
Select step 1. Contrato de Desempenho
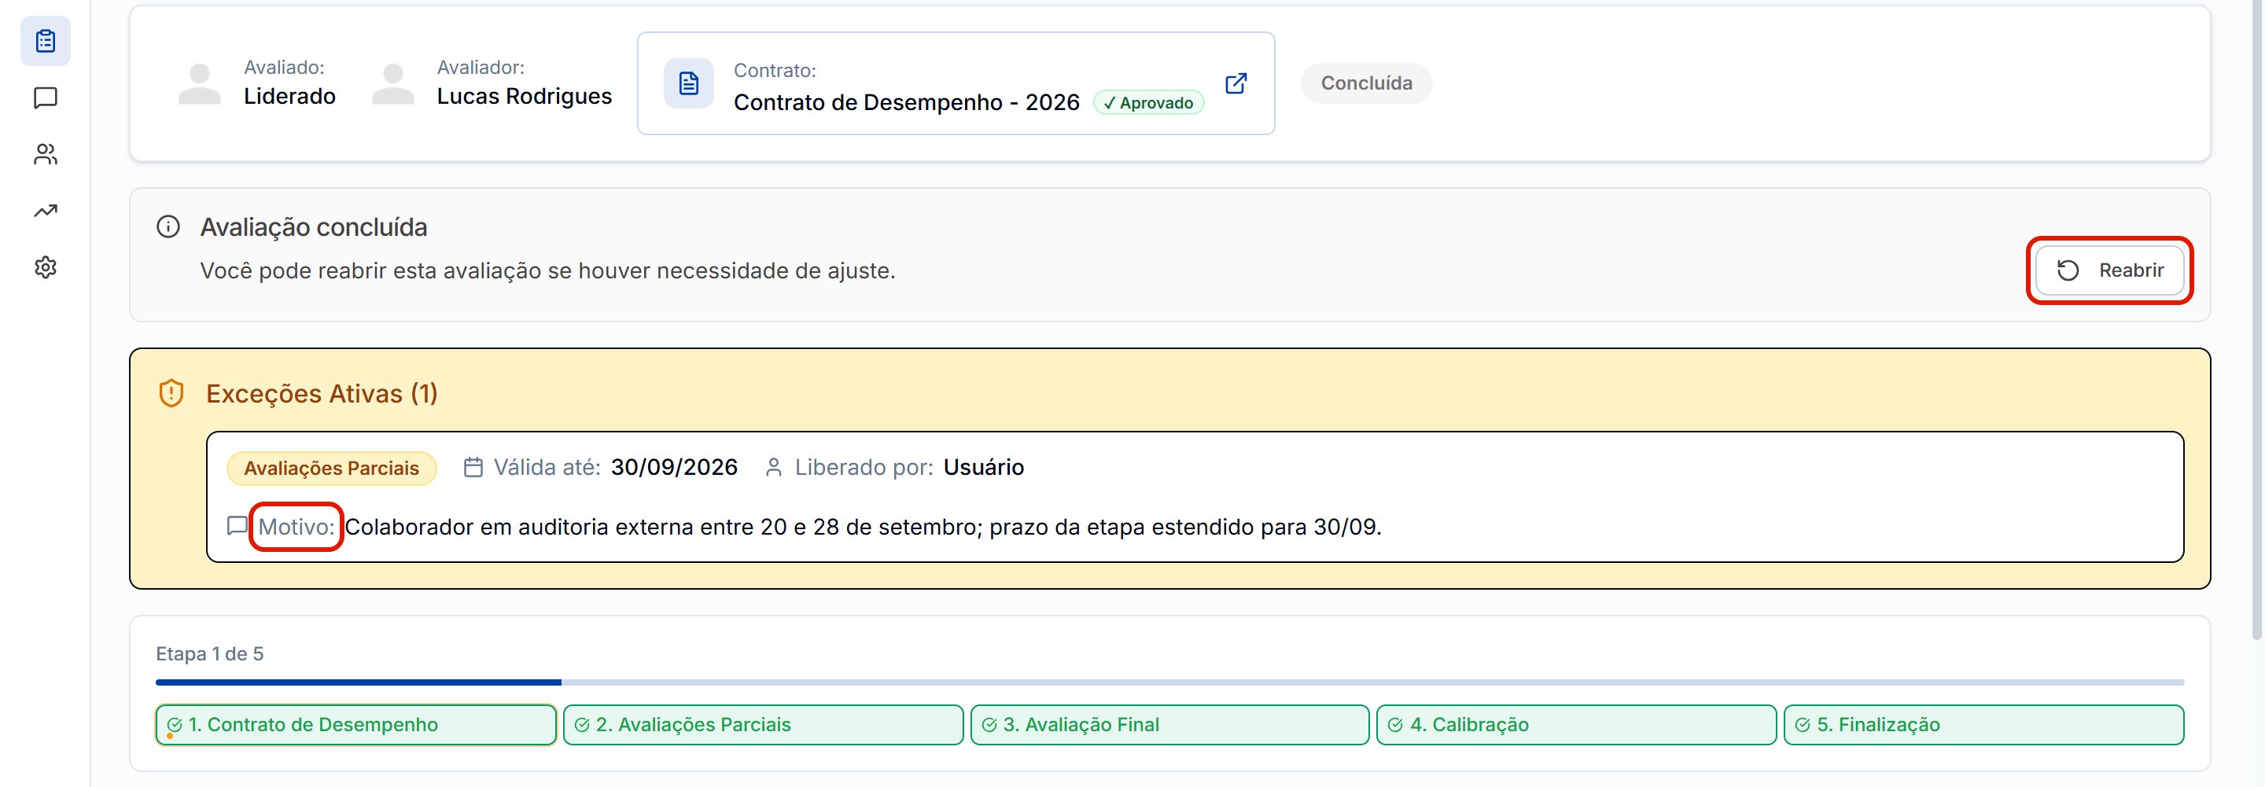point(356,725)
